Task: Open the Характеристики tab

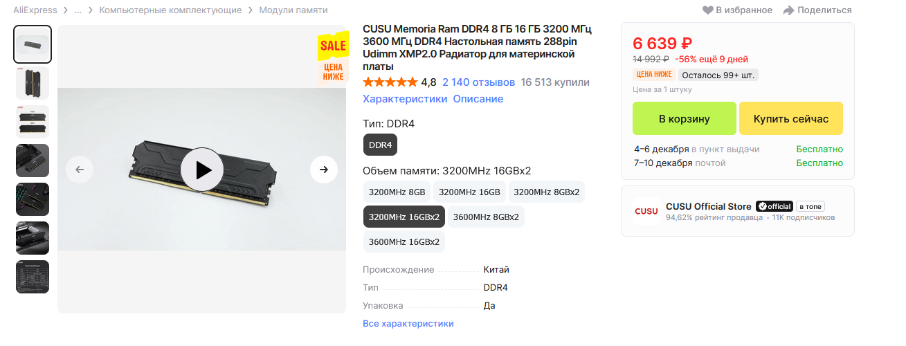Action: click(405, 99)
